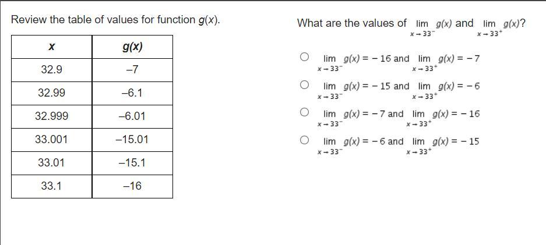
Task: Click g(x) cell showing −7
Action: click(x=132, y=70)
